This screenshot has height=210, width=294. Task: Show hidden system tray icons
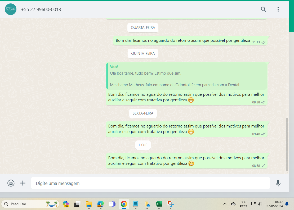coord(225,204)
